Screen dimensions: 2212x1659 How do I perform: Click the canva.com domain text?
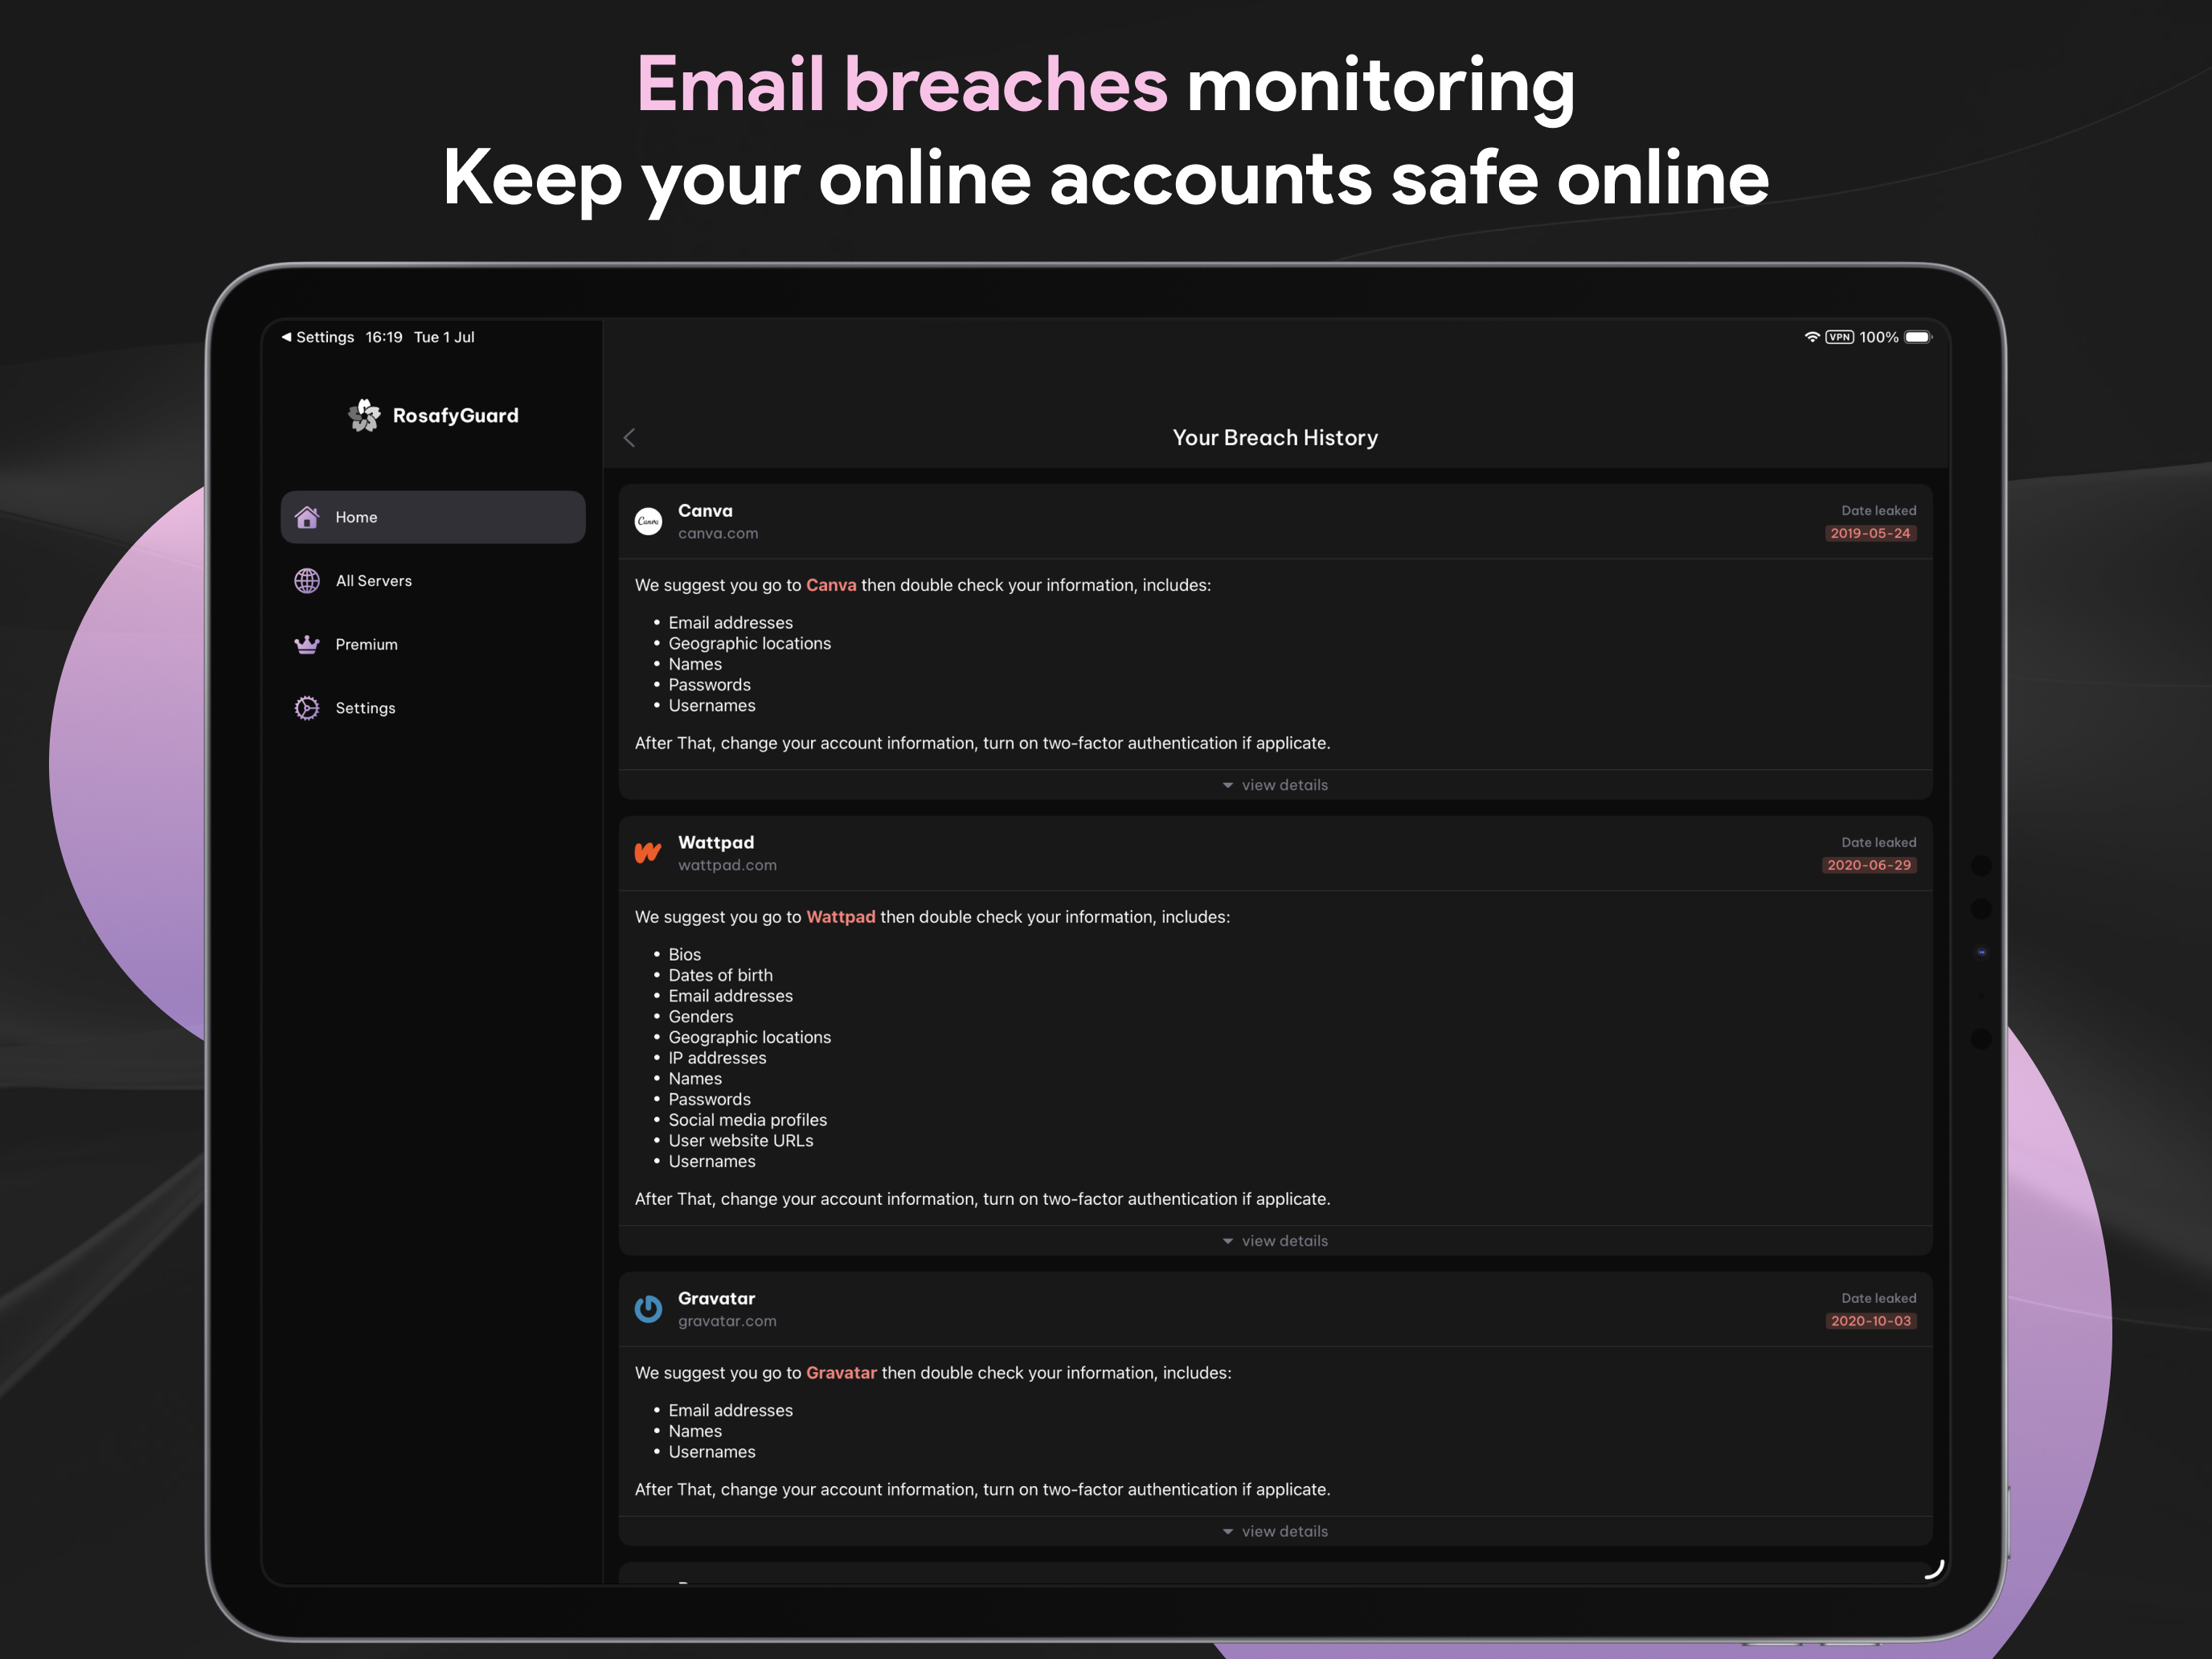click(x=718, y=534)
